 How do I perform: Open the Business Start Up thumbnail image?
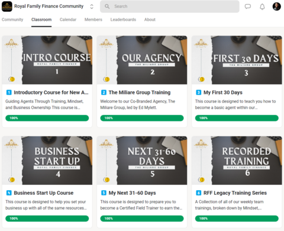click(x=47, y=161)
